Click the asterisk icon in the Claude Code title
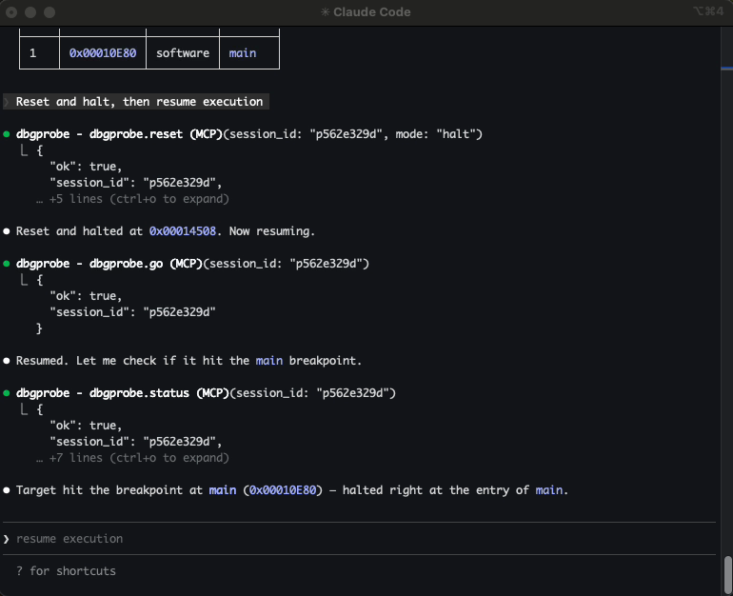This screenshot has height=596, width=733. pyautogui.click(x=327, y=12)
